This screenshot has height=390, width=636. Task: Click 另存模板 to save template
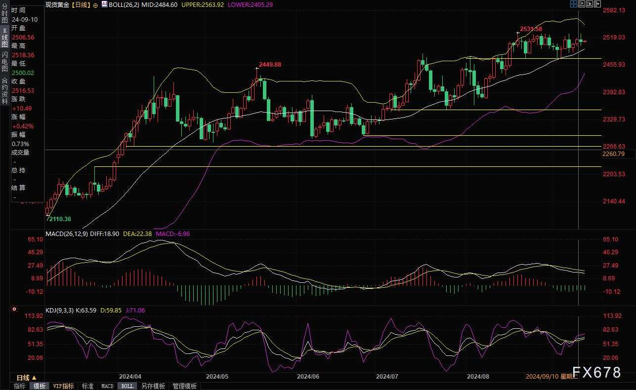coord(153,386)
